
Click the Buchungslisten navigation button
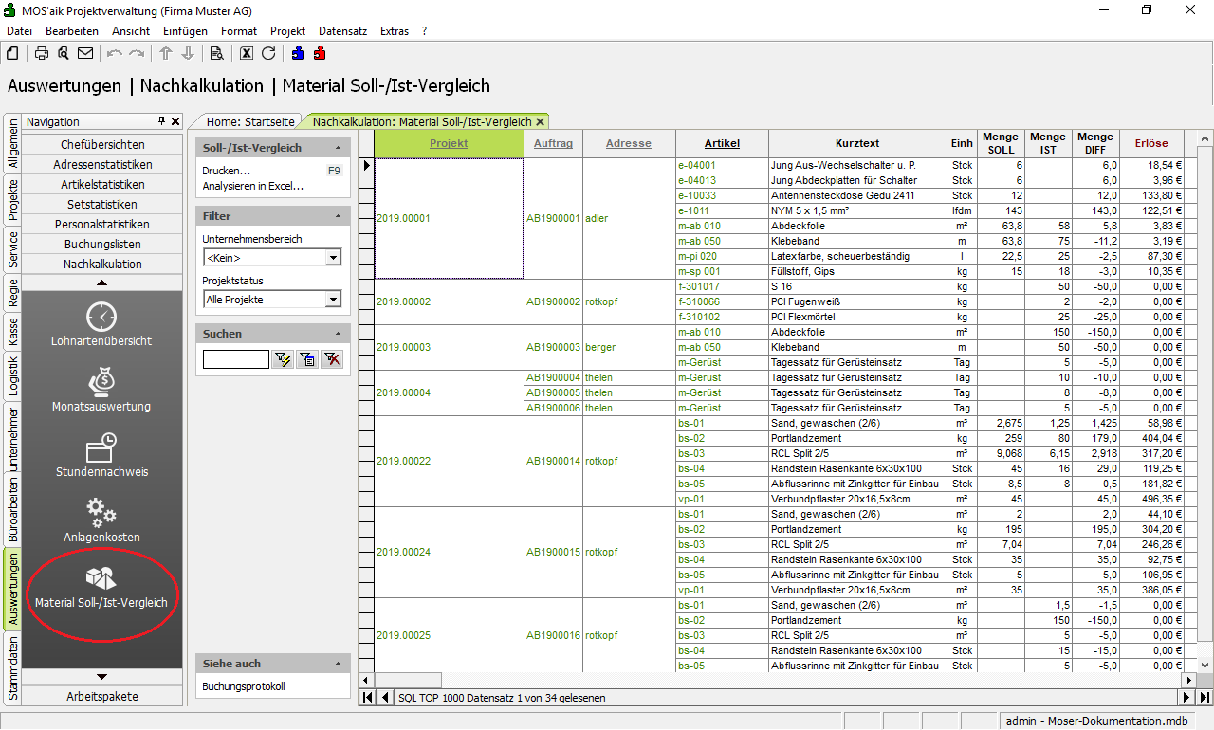pyautogui.click(x=102, y=244)
